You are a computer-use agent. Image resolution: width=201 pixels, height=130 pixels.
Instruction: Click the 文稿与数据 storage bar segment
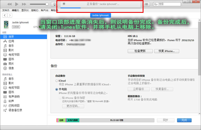73,120
